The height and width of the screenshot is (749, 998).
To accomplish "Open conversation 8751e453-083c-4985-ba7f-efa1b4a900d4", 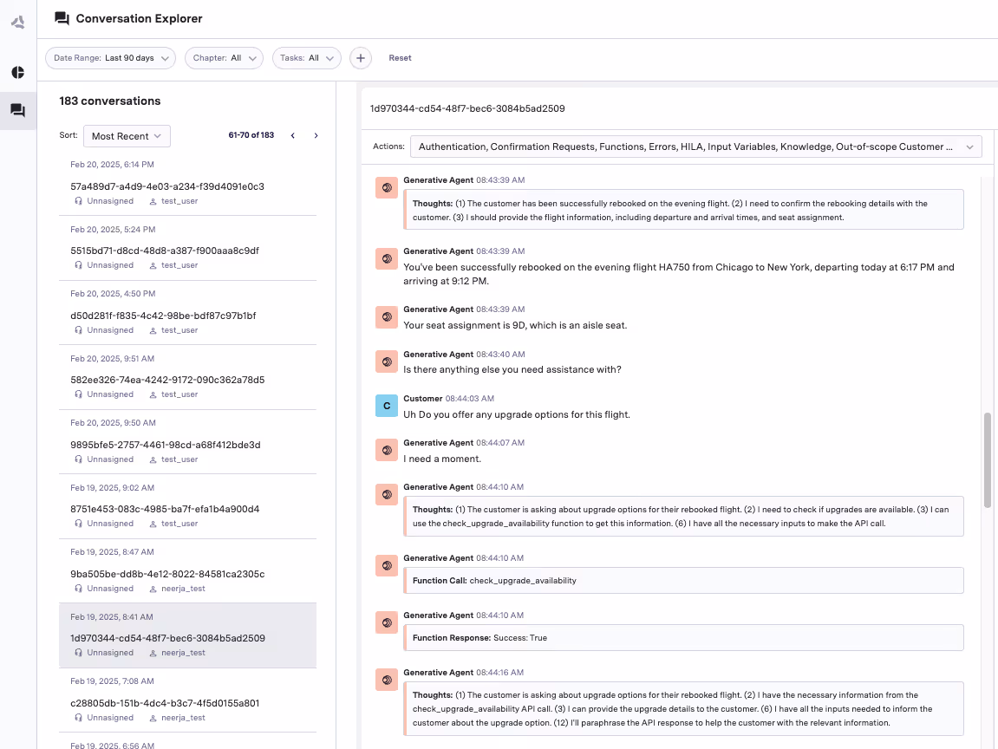I will tap(188, 506).
